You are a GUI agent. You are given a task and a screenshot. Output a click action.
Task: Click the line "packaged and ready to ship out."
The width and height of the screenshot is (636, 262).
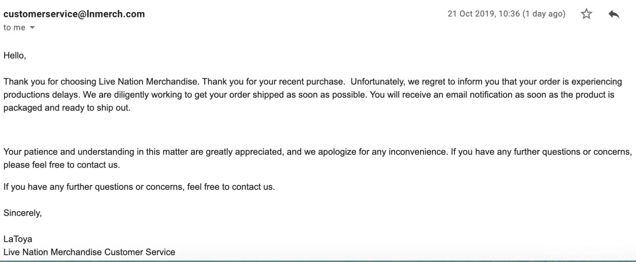[67, 108]
